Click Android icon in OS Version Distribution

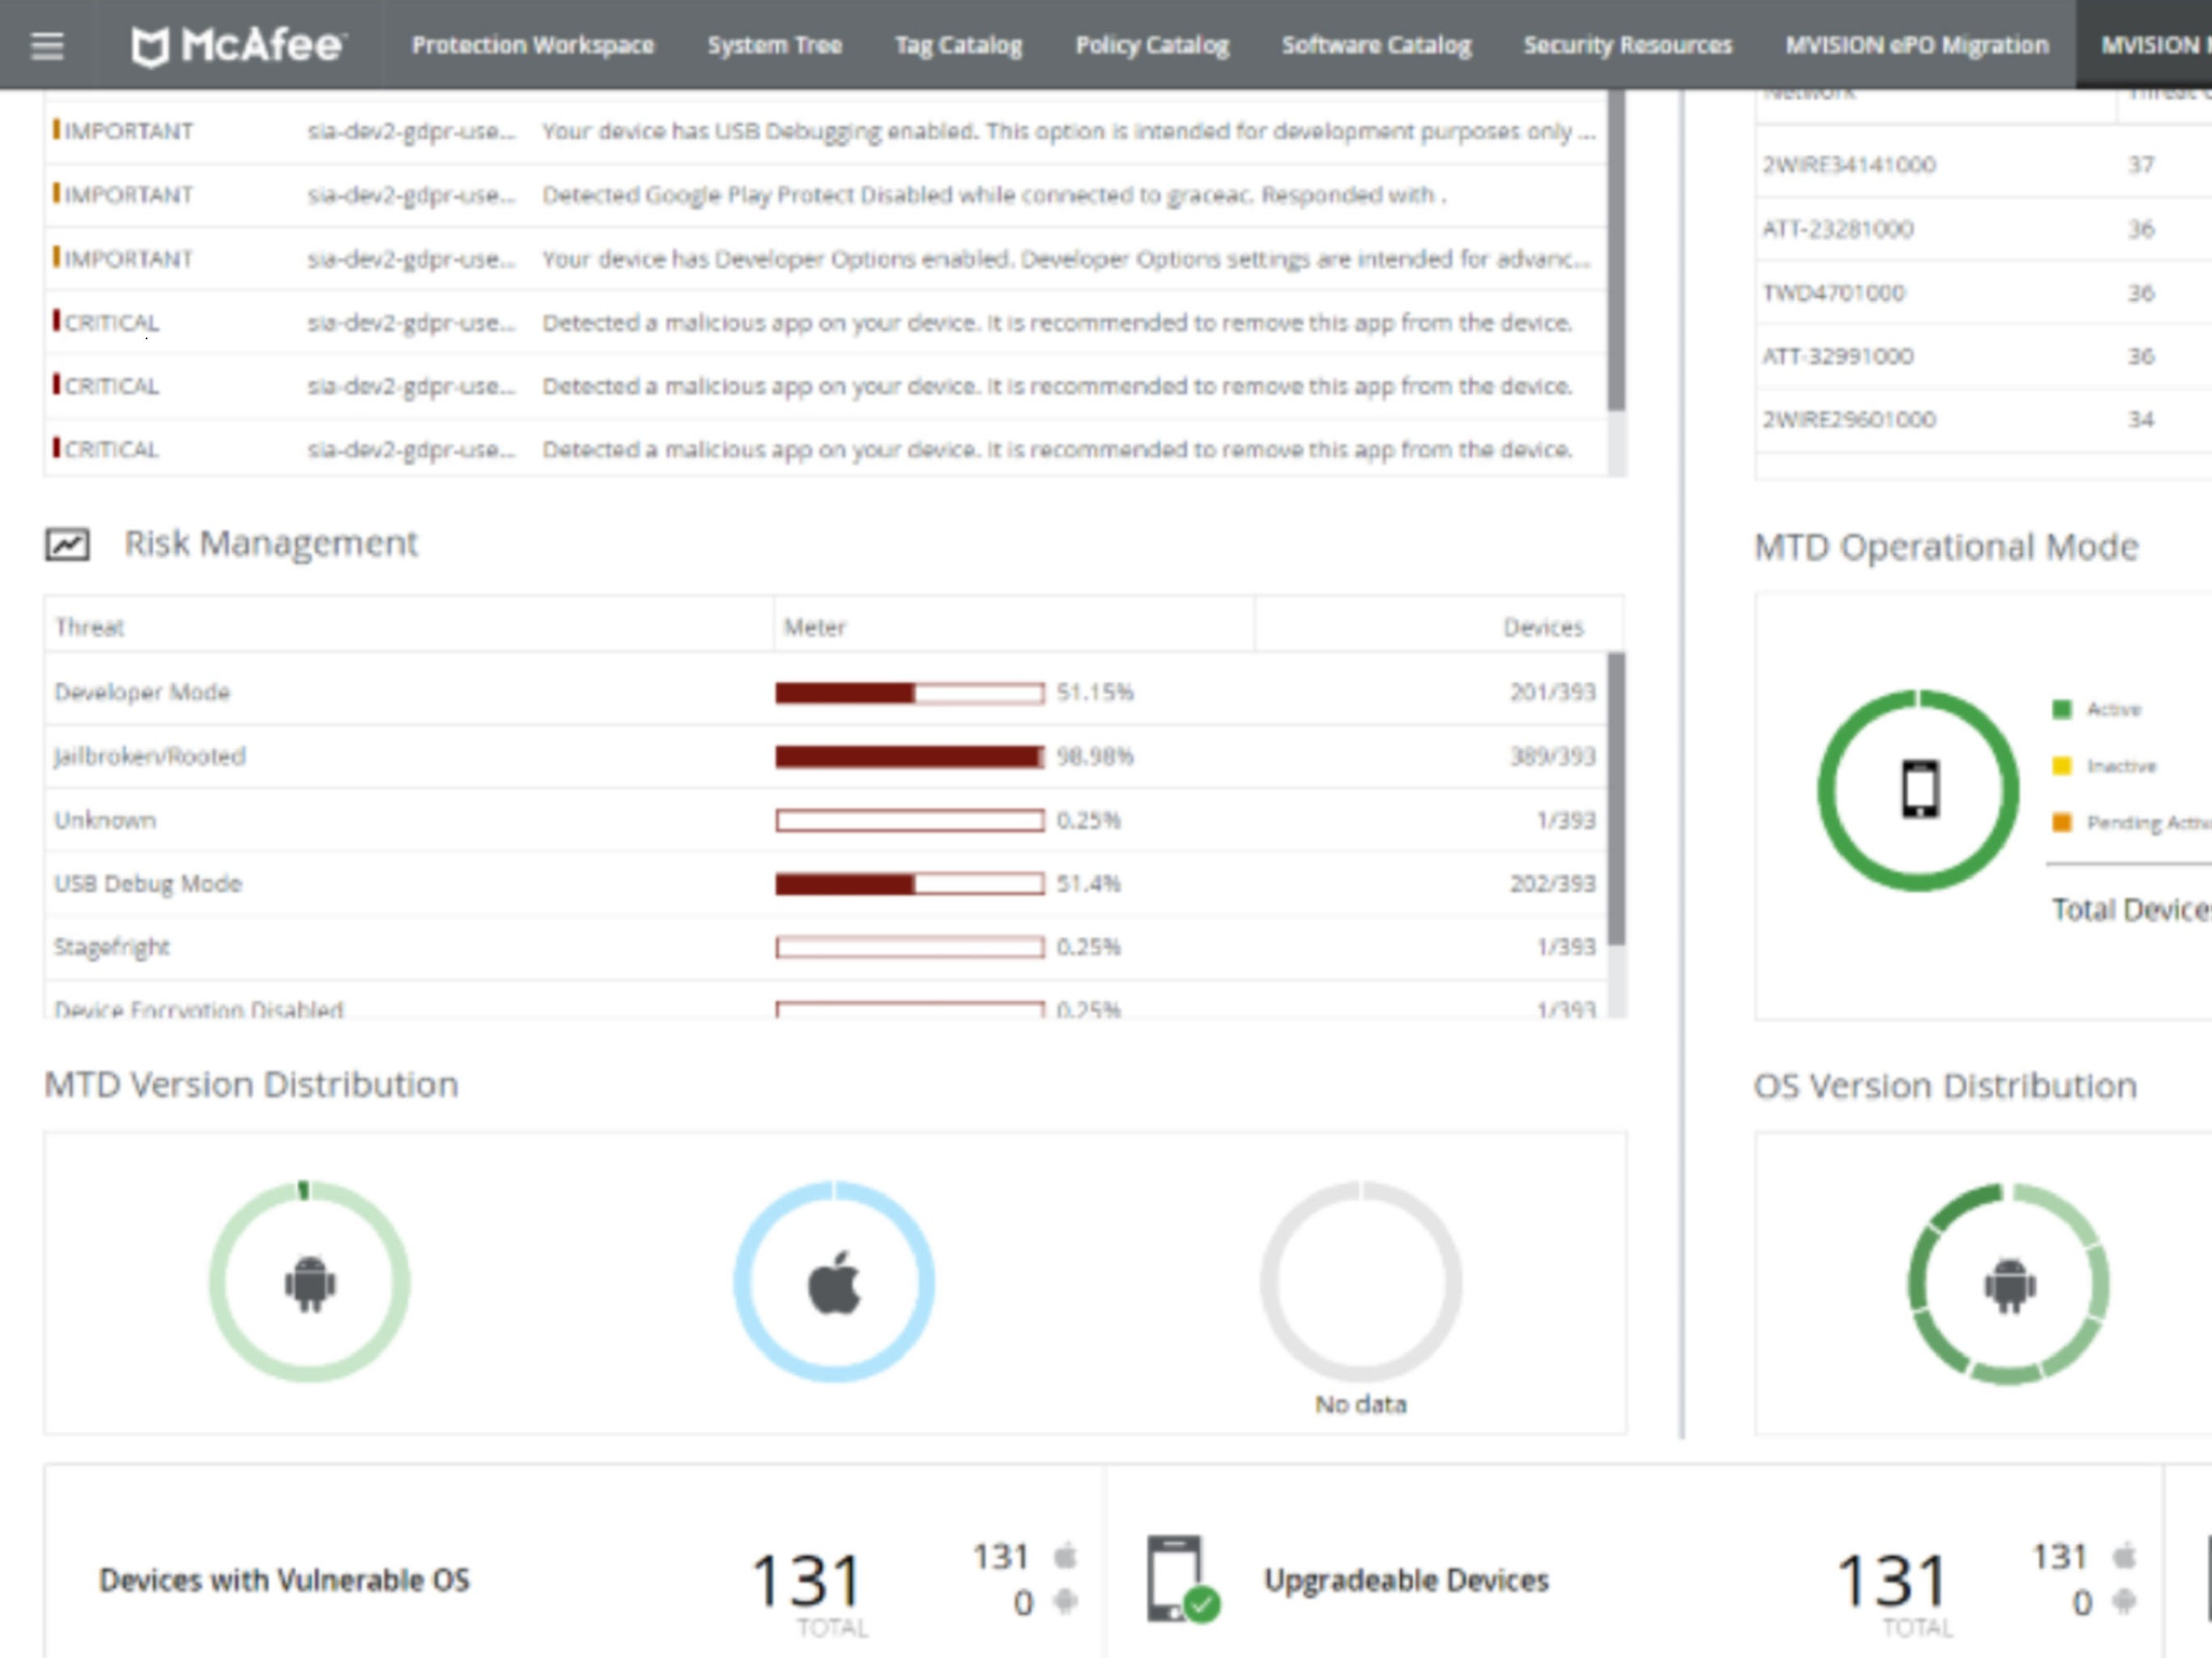click(x=2009, y=1285)
